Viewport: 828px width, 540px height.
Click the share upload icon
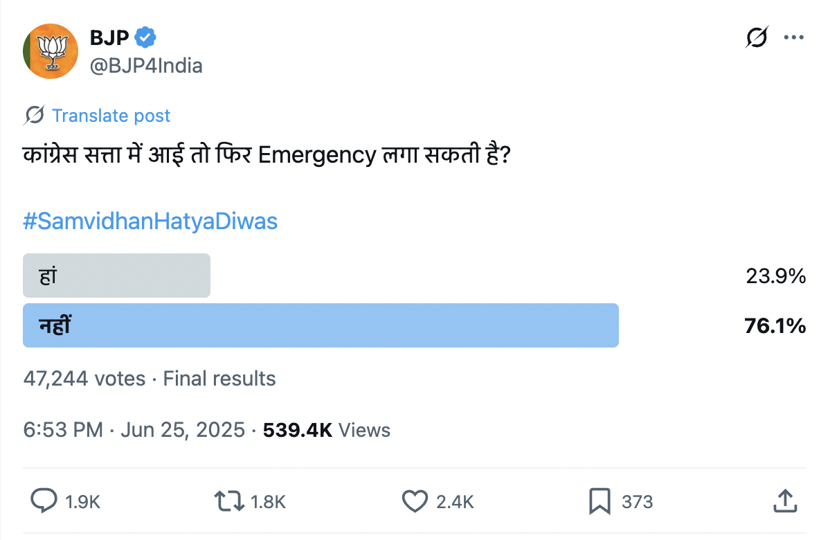point(784,501)
